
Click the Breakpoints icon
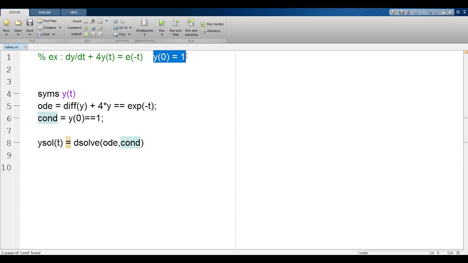point(144,23)
